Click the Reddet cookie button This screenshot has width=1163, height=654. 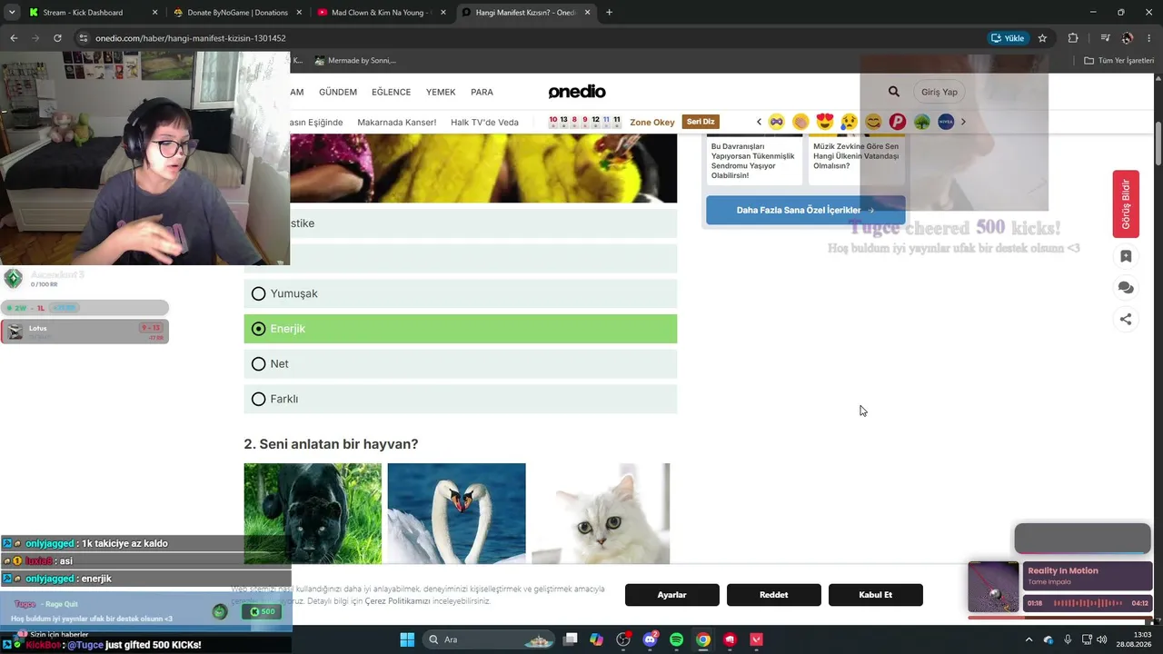coord(774,595)
